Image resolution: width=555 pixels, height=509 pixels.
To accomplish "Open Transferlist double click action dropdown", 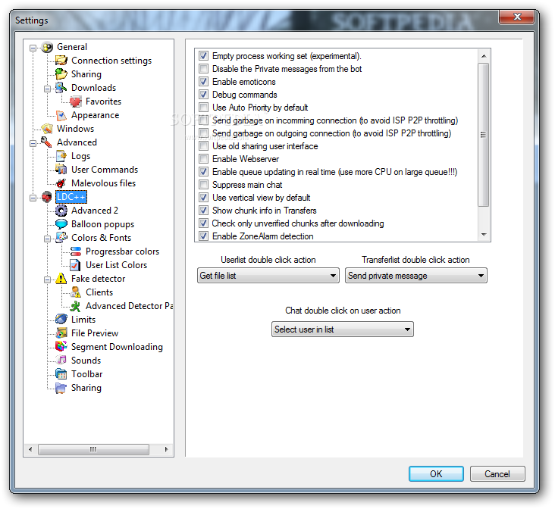I will [x=416, y=276].
